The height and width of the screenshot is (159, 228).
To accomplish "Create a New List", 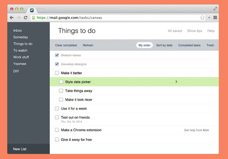I will pos(20,149).
